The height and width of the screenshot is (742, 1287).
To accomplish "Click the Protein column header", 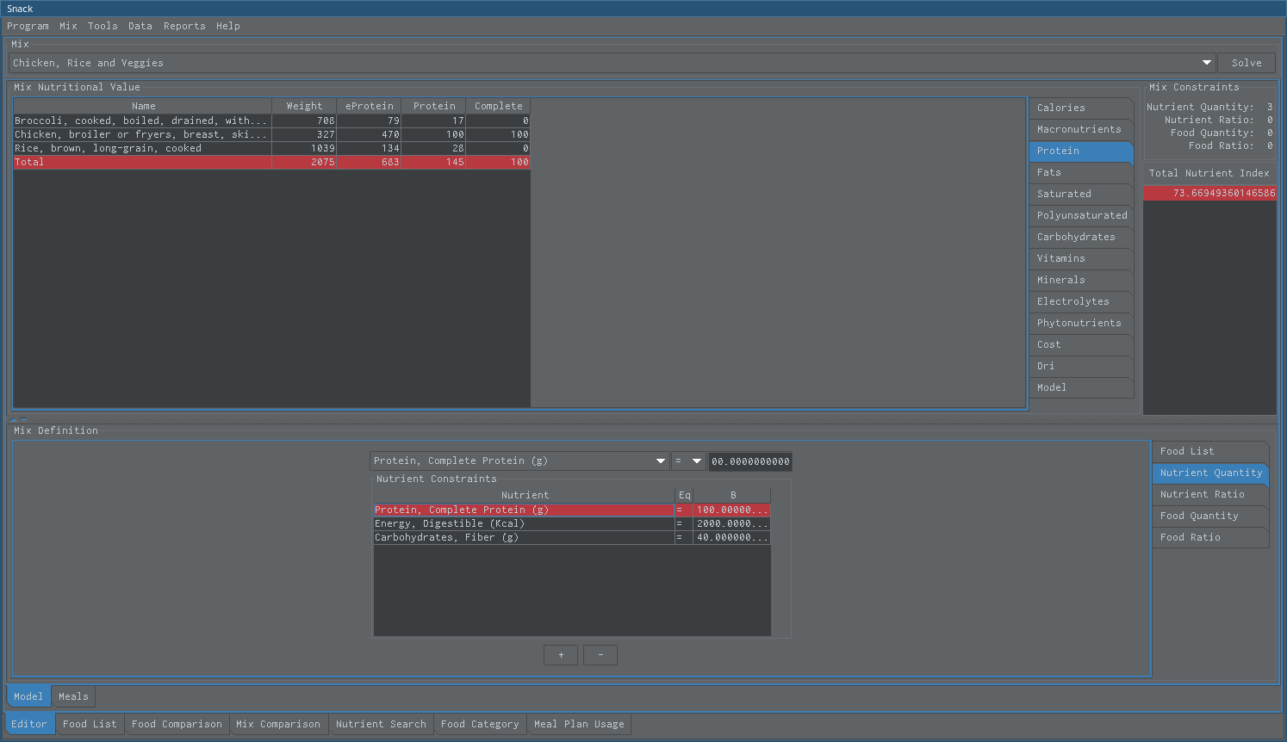I will tap(434, 106).
